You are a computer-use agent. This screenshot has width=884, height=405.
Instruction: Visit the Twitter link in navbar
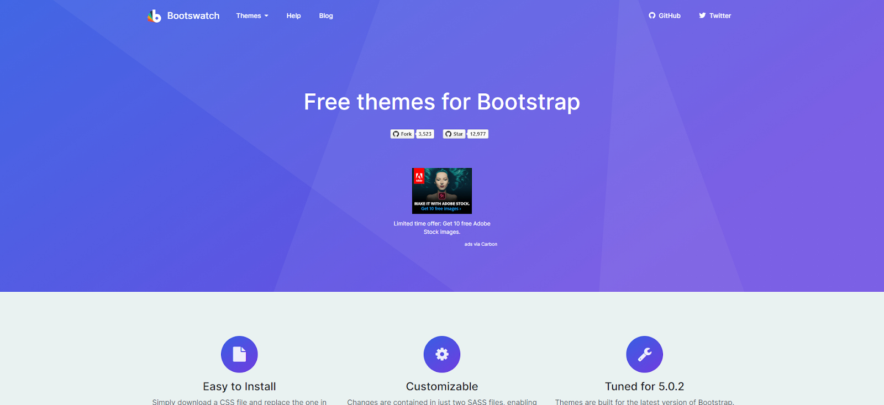(715, 16)
